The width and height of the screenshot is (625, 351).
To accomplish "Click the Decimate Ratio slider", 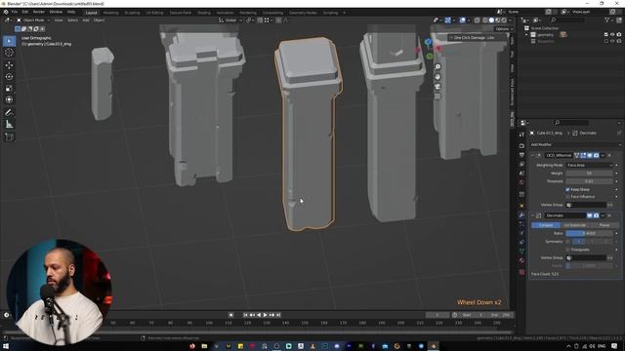I will click(589, 234).
